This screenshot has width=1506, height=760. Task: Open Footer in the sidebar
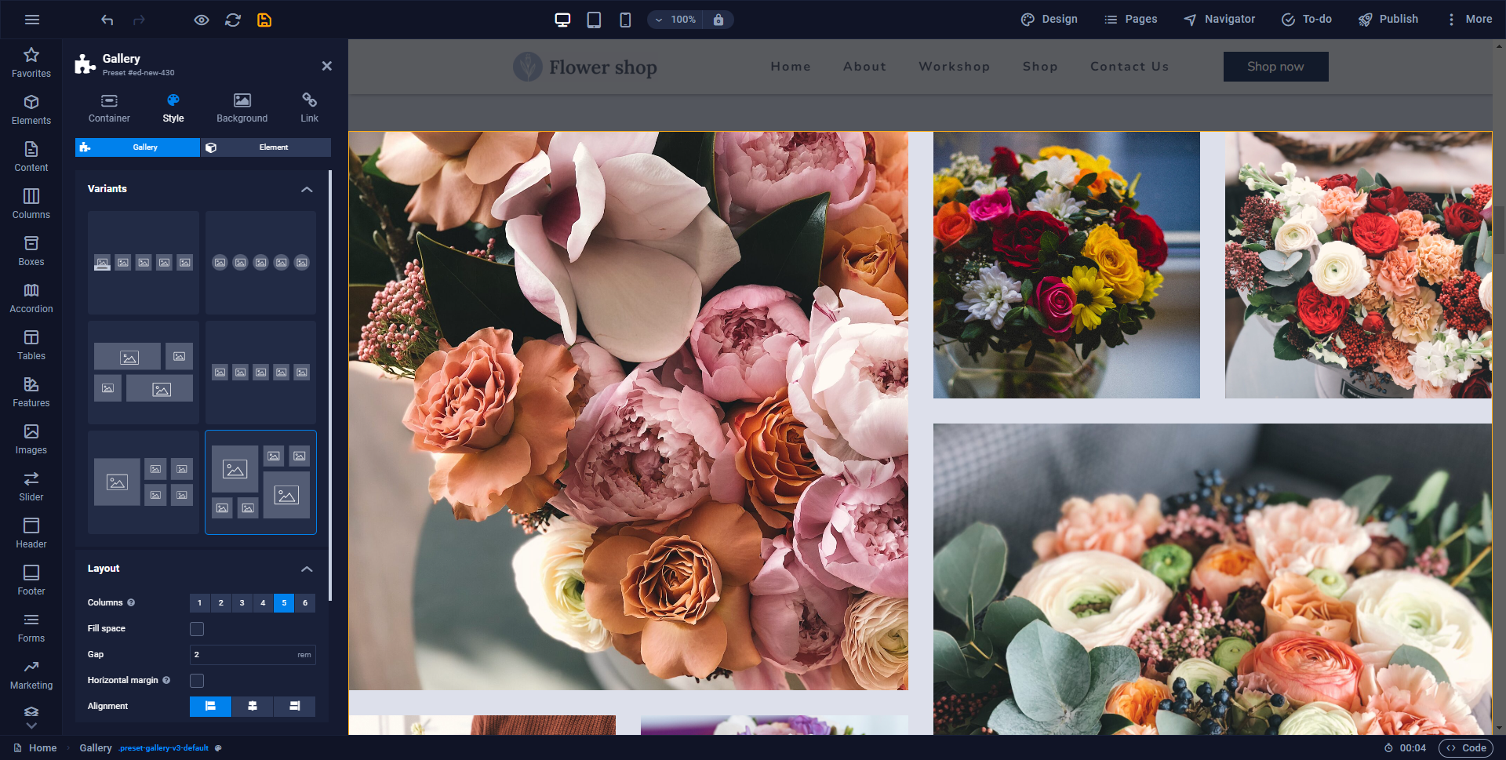[x=31, y=580]
